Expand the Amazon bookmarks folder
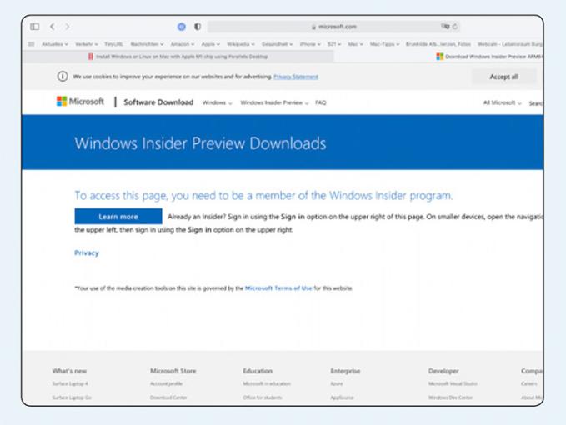This screenshot has width=566, height=425. (x=183, y=44)
